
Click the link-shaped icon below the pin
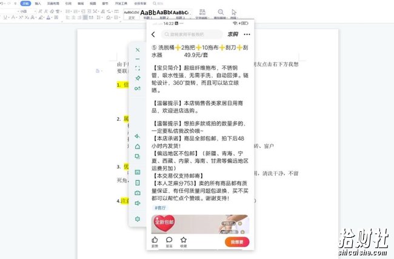click(138, 89)
